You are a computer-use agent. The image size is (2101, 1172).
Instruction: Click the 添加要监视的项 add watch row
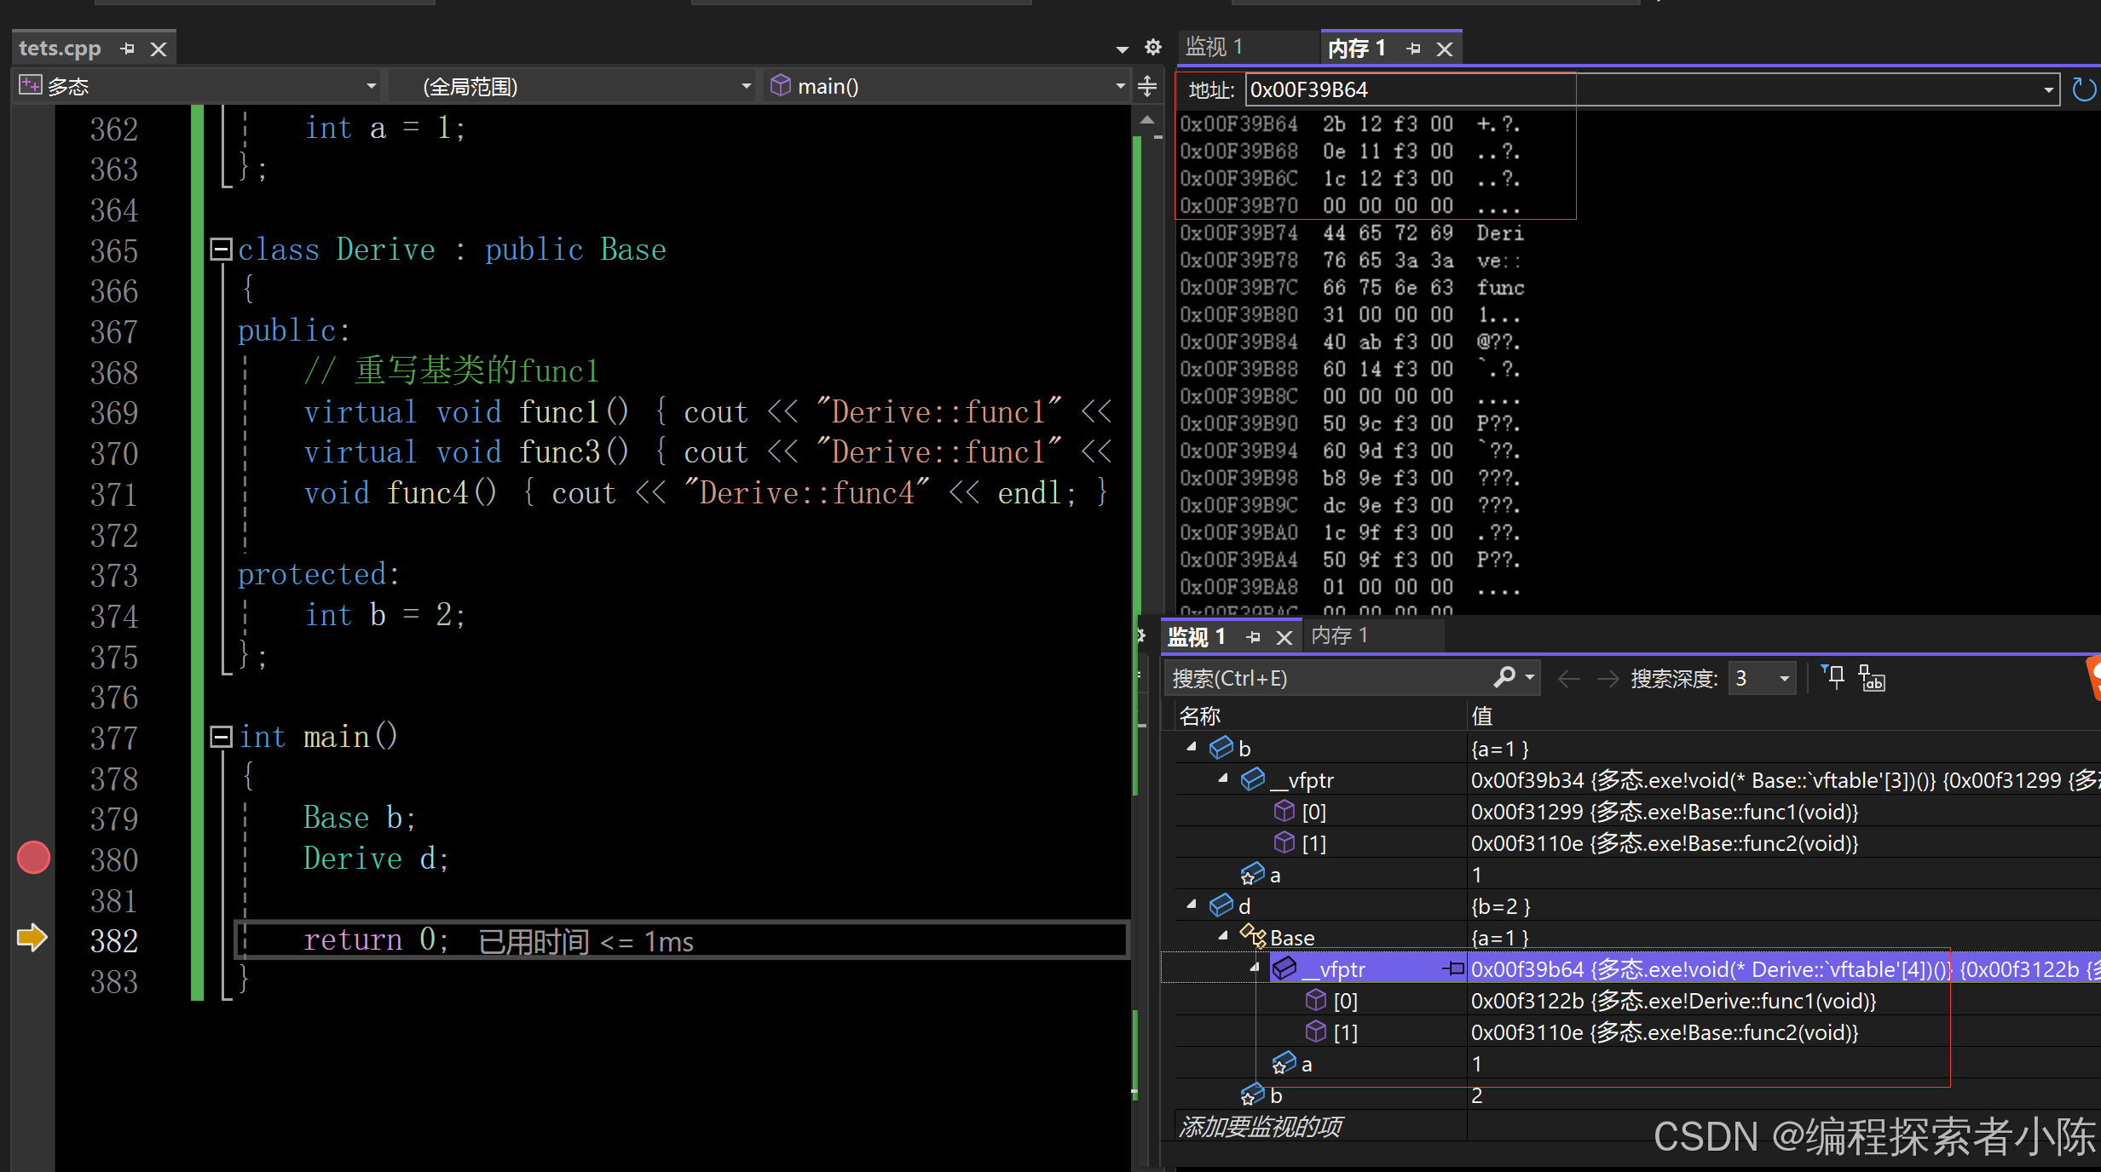(1260, 1127)
